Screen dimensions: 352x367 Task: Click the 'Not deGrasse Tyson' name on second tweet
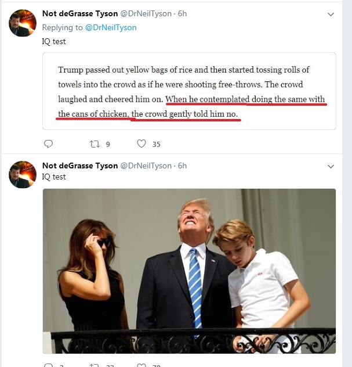pyautogui.click(x=79, y=165)
